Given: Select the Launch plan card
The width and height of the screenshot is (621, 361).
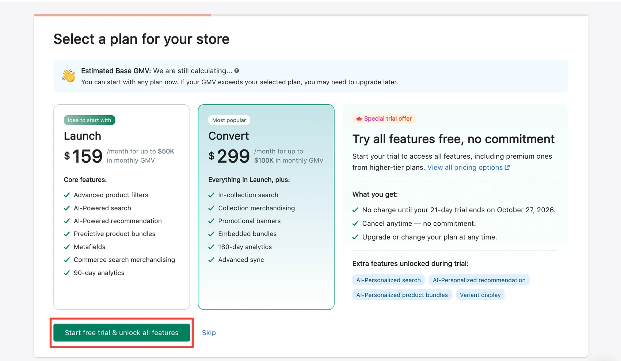Looking at the screenshot, I should coord(122,207).
